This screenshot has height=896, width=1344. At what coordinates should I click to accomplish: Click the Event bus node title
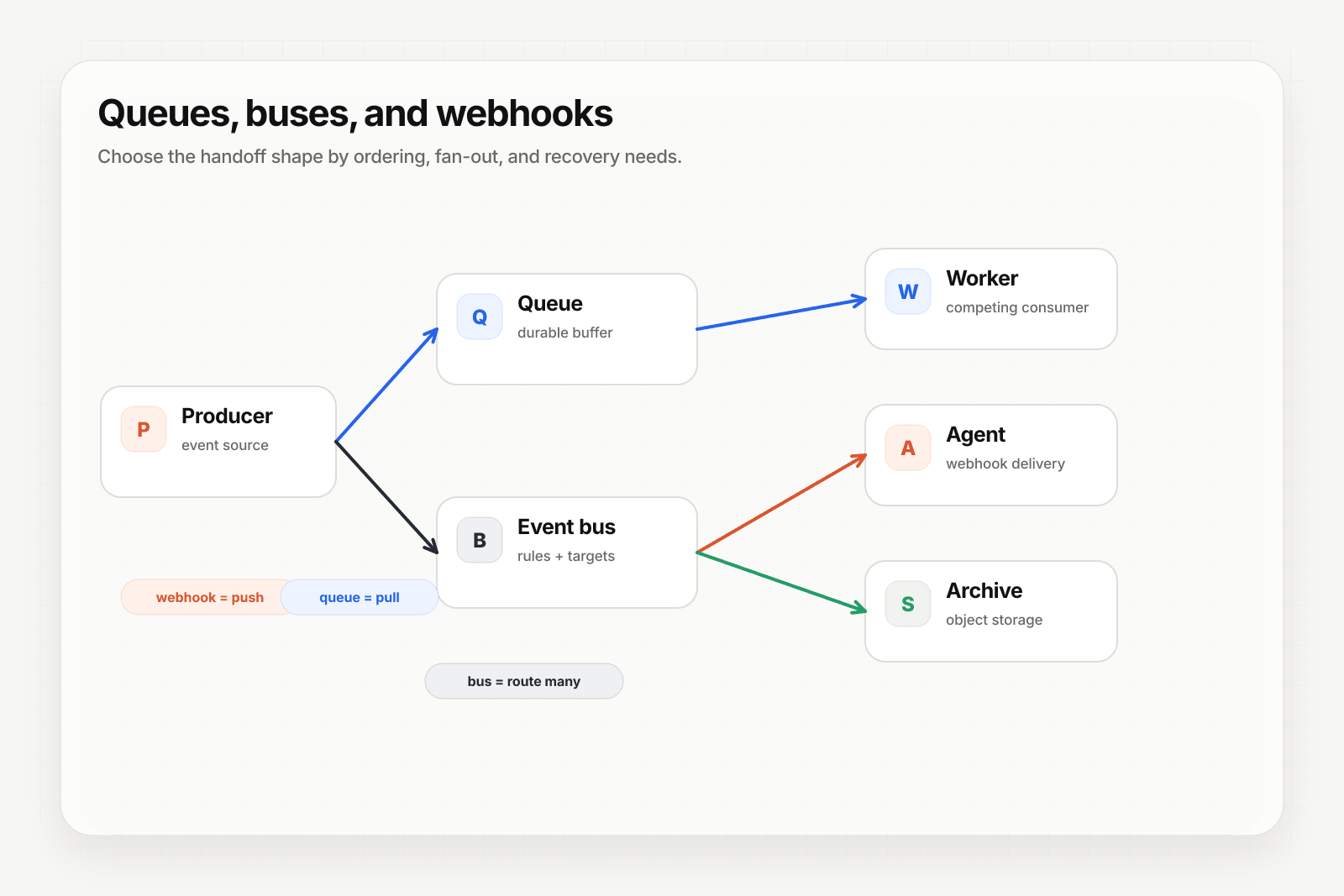click(567, 527)
